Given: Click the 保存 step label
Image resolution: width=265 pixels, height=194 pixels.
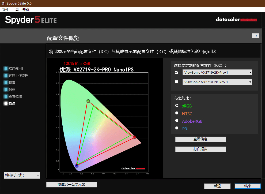Looking at the screenshot, I should tap(12, 89).
